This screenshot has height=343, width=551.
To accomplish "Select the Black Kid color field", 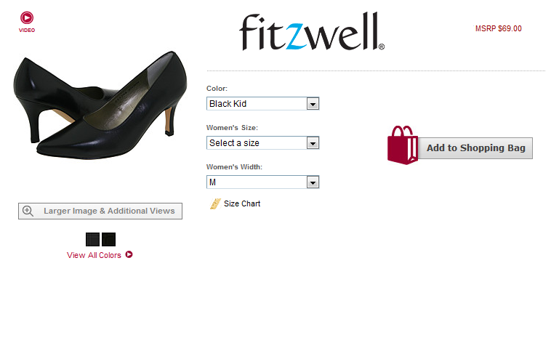I will [262, 104].
